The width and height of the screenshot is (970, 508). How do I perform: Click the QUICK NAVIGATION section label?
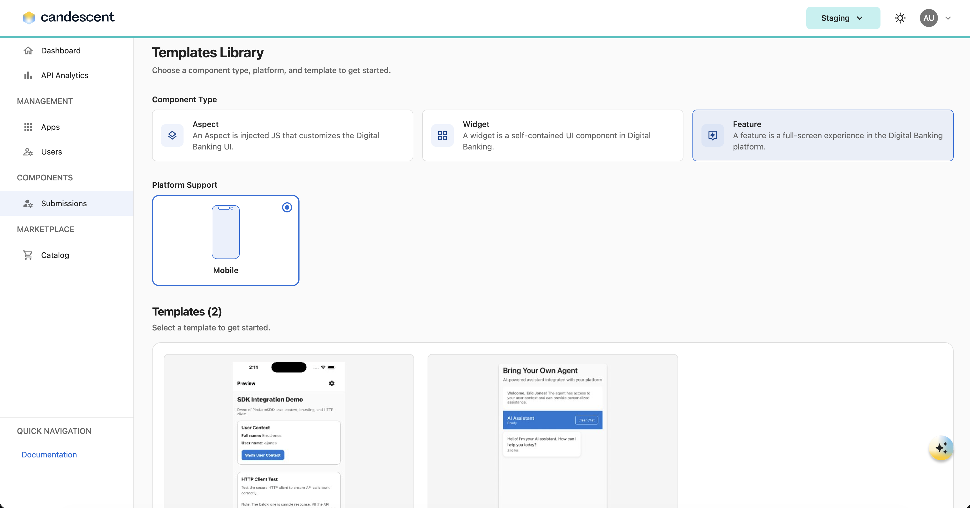(54, 431)
